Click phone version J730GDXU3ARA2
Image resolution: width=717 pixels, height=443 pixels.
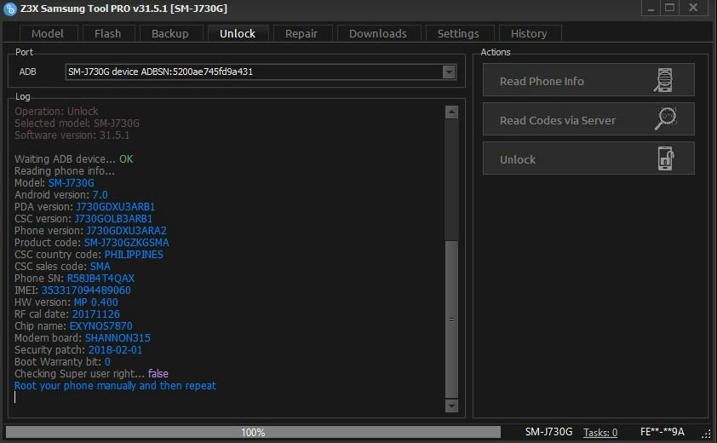point(126,231)
